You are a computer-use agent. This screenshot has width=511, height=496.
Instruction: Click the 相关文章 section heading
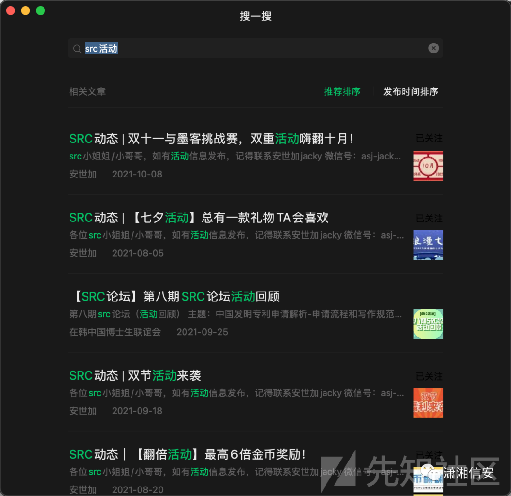coord(88,91)
